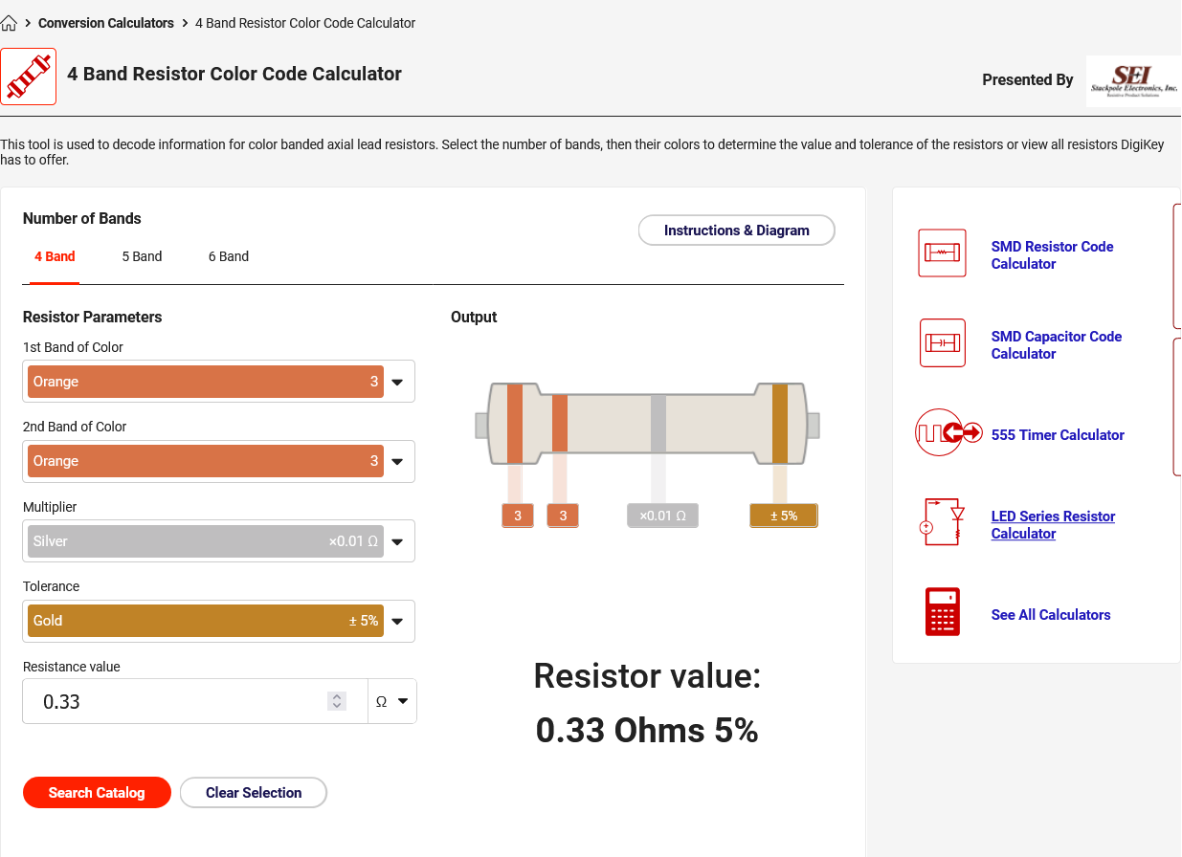Click the second orange band on the resistor
Viewport: 1182px width, 857px height.
[x=560, y=424]
